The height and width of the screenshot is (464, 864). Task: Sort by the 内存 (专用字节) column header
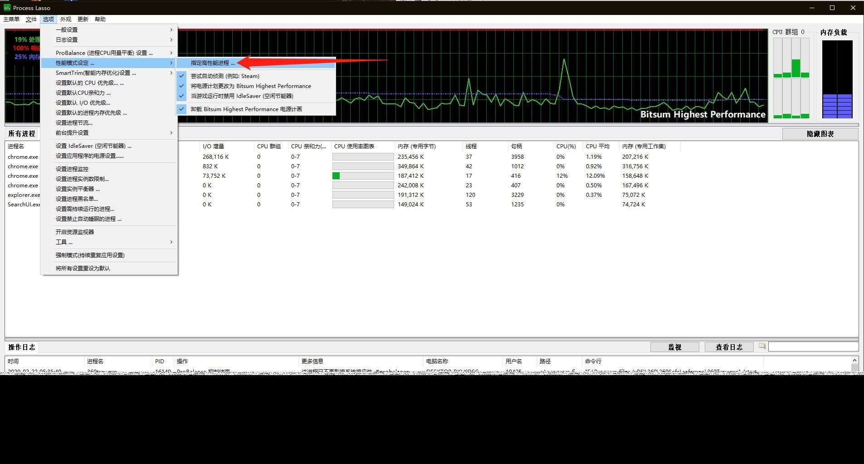click(x=429, y=146)
